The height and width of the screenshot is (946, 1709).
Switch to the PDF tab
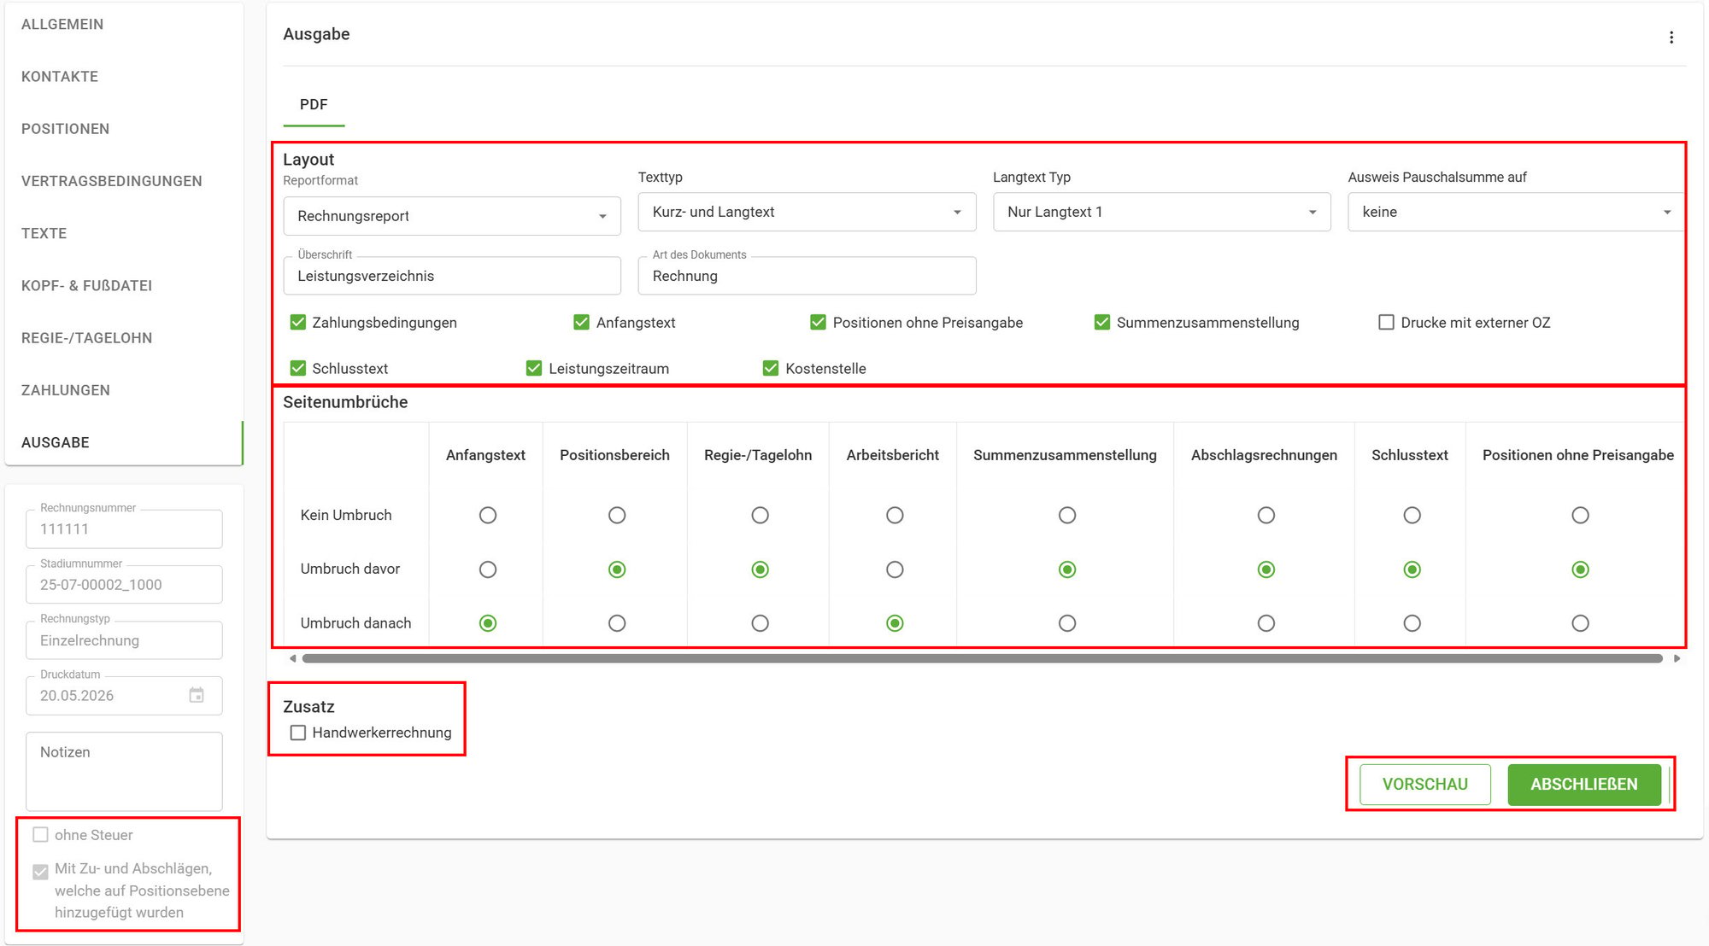click(x=314, y=104)
